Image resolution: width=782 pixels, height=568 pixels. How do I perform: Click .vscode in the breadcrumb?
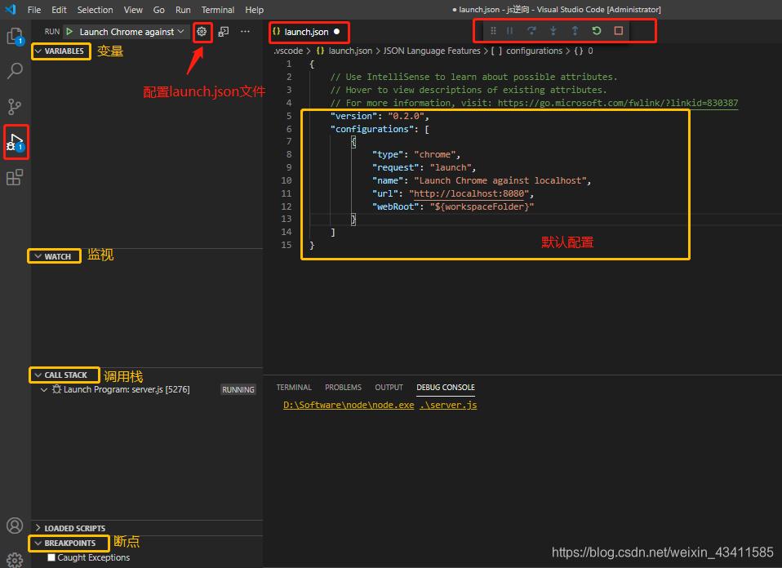click(288, 51)
